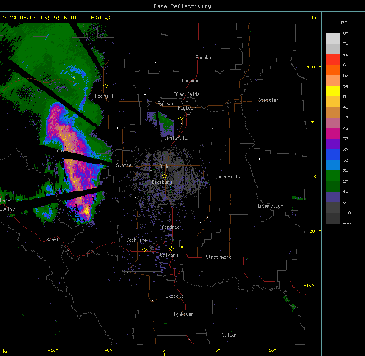Pick the slate 0-10 dBZ legend swatch
Viewport: 365px width, 356px height.
tap(333, 197)
